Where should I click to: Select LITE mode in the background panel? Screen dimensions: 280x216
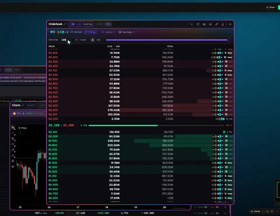(8, 70)
